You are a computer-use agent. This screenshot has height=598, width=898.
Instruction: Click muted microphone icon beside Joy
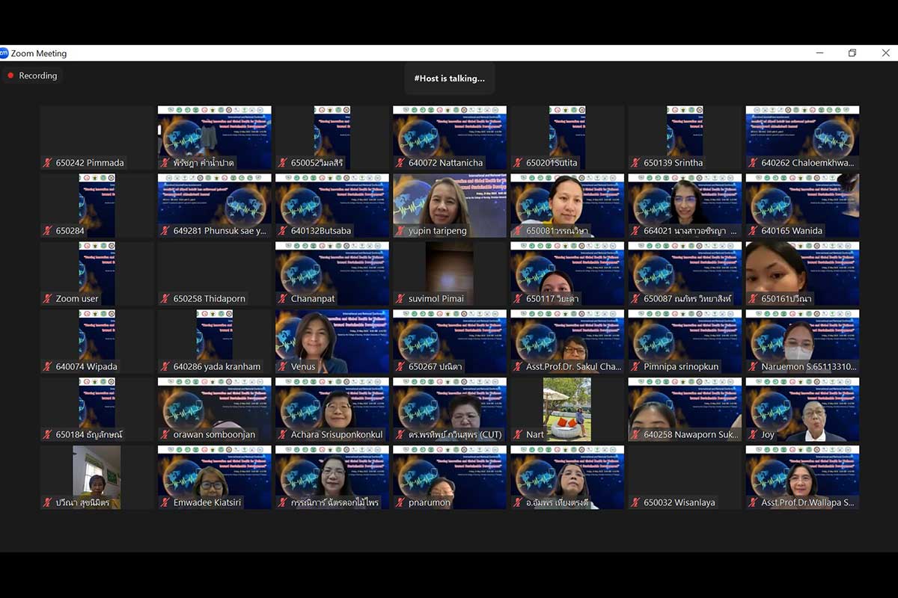(x=753, y=435)
